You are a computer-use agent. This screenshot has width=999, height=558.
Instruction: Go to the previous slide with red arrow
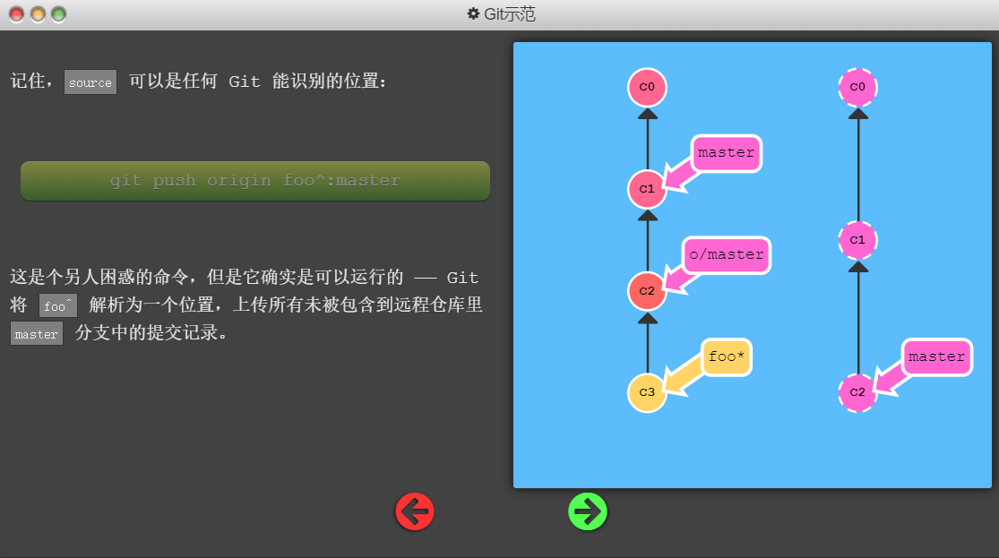tap(415, 511)
